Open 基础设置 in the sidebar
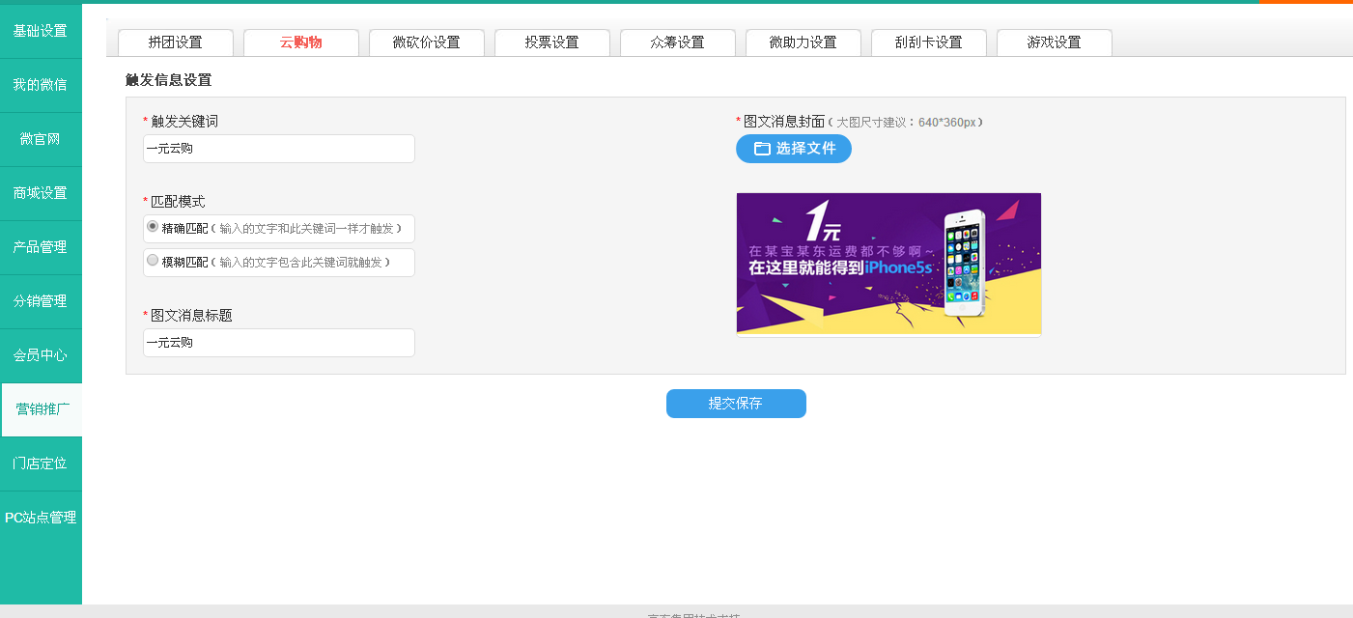Screen dimensions: 1353x618 pos(41,31)
